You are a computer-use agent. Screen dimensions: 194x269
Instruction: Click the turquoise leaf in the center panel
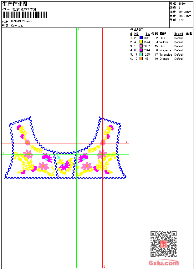coord(59,157)
